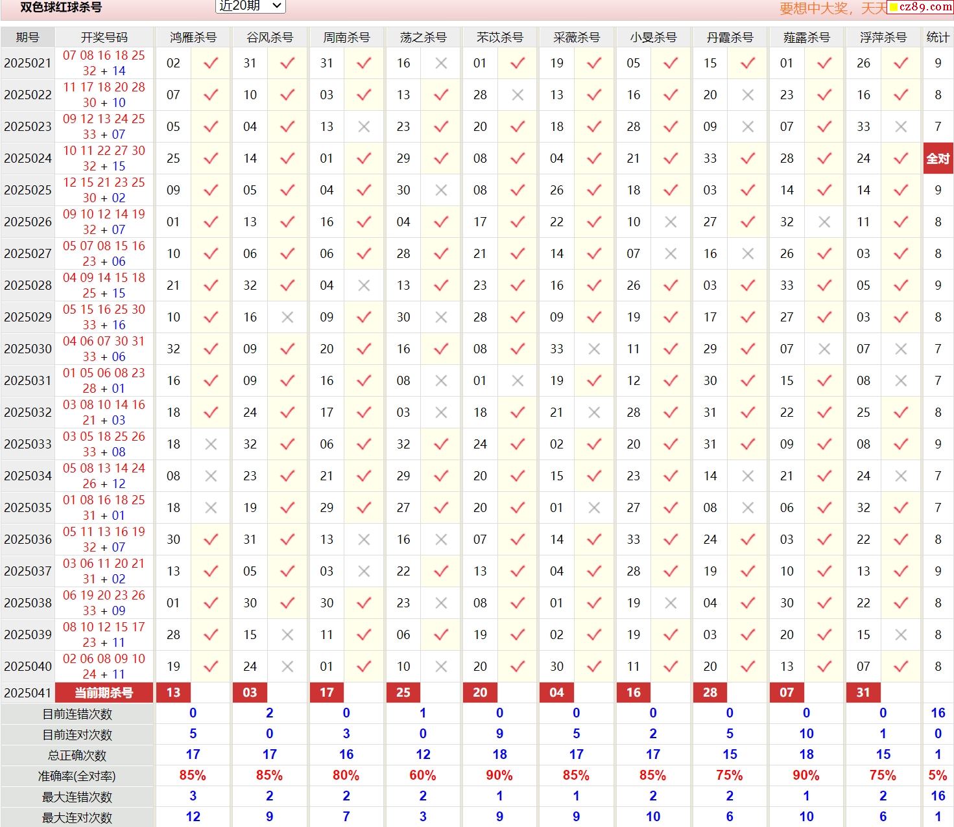Click current 鸿雁 kill number 13
Screen dimensions: 954x827
[x=173, y=692]
